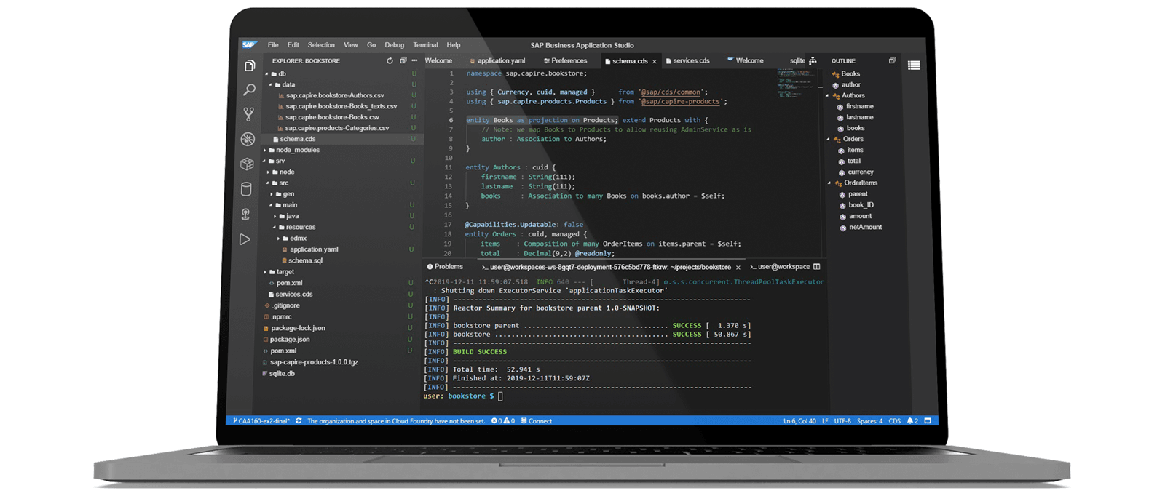Open the Debug menu
Screen dimensions: 1165x496
394,45
